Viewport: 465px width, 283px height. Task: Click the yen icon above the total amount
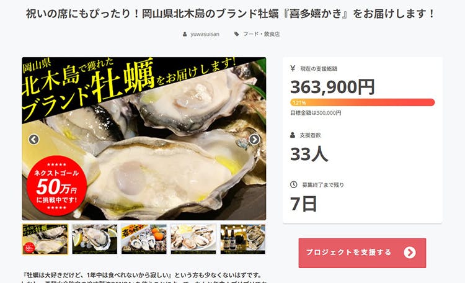tap(293, 69)
